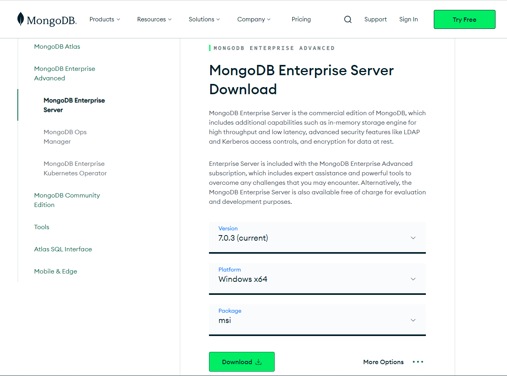Click the download arrow icon on Download button
507x376 pixels.
258,362
